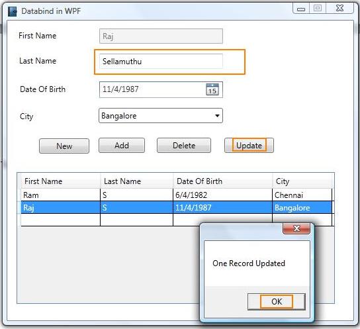Click the One Record Updated message text
The width and height of the screenshot is (360, 329).
point(249,263)
